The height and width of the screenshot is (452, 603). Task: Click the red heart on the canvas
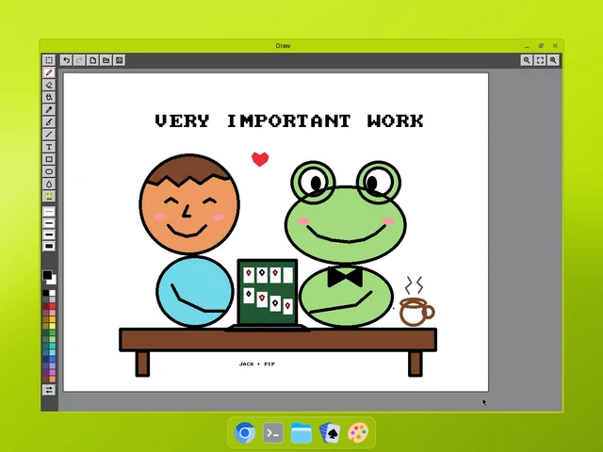(260, 159)
